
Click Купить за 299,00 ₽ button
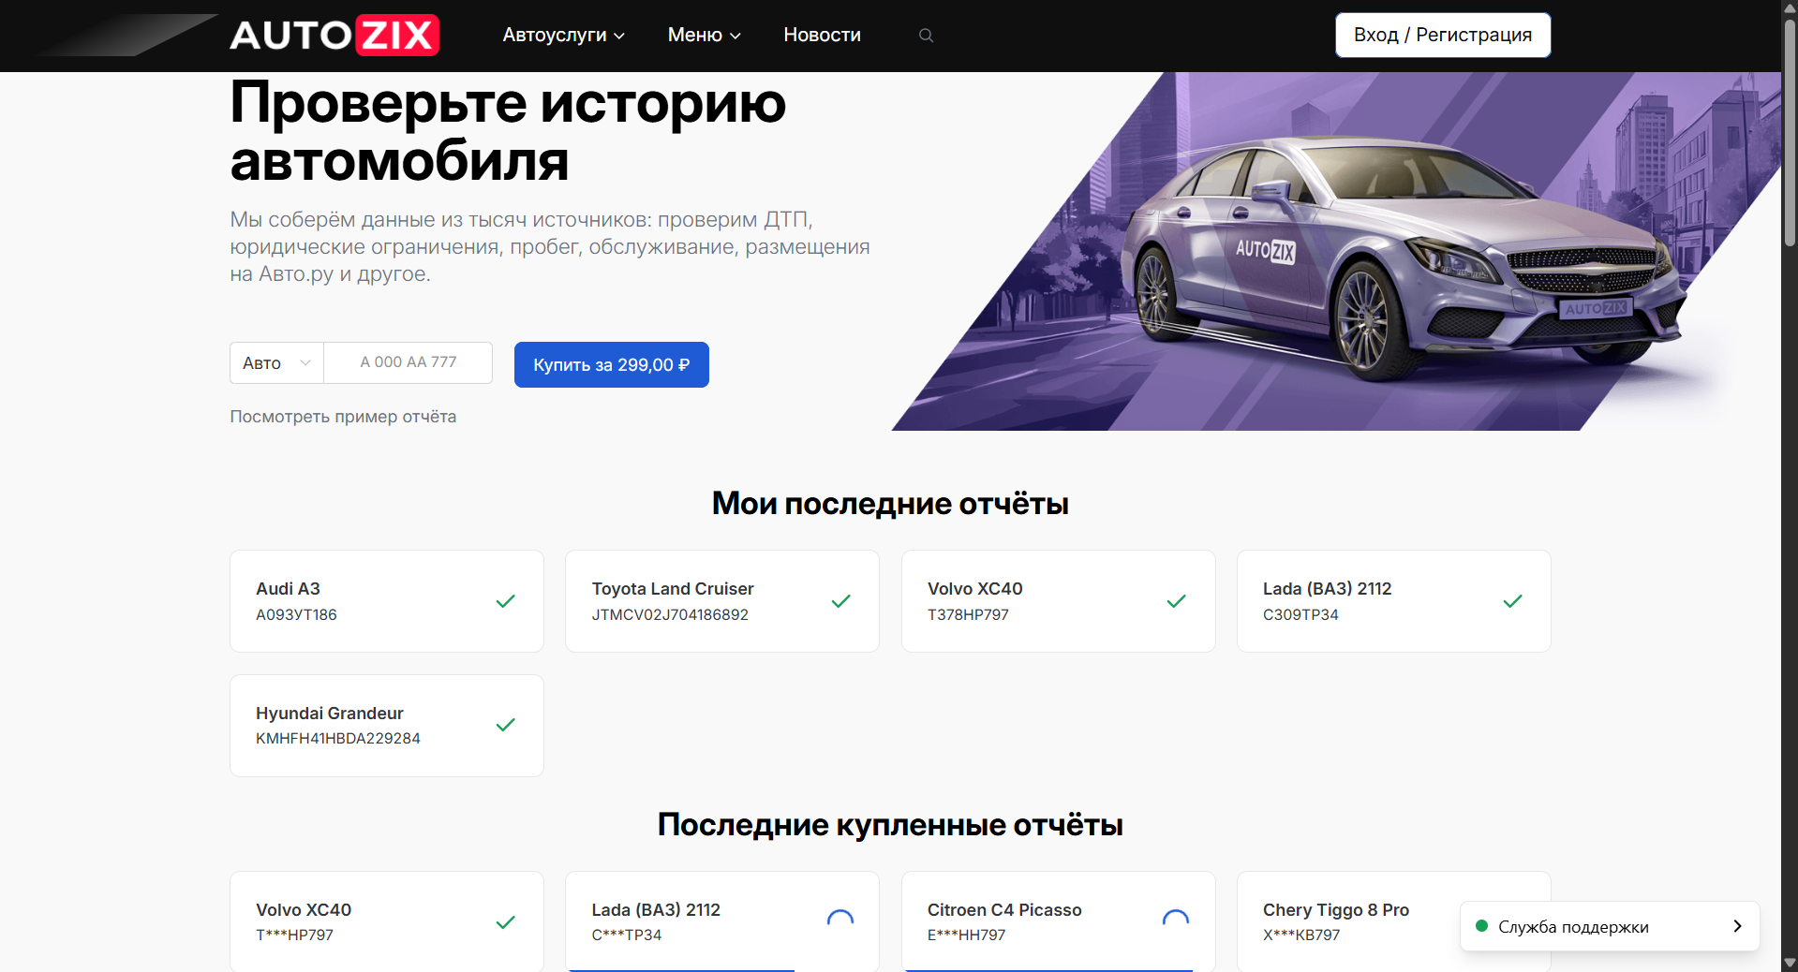click(611, 364)
